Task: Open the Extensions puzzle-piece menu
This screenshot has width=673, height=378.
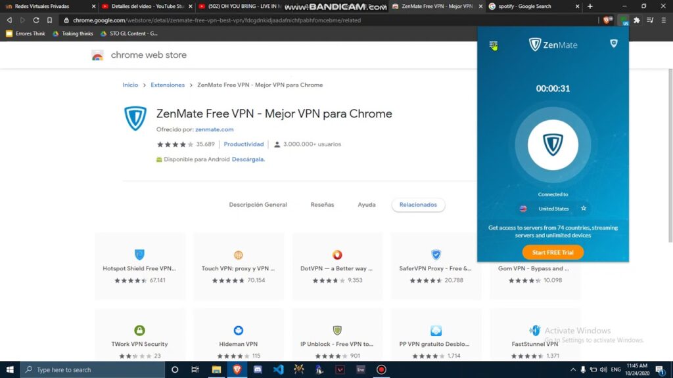Action: pos(637,20)
